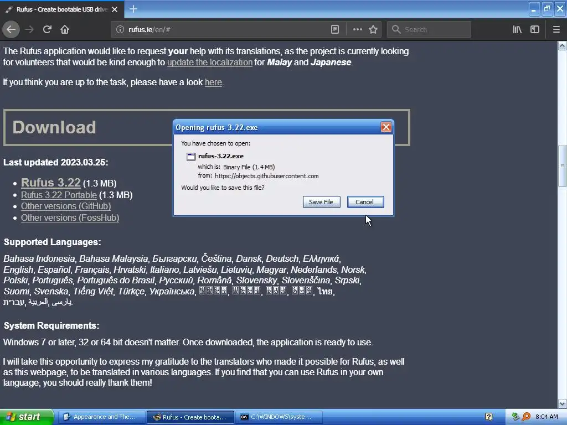567x425 pixels.
Task: Download Rufus 3.22 Portable link
Action: point(59,195)
